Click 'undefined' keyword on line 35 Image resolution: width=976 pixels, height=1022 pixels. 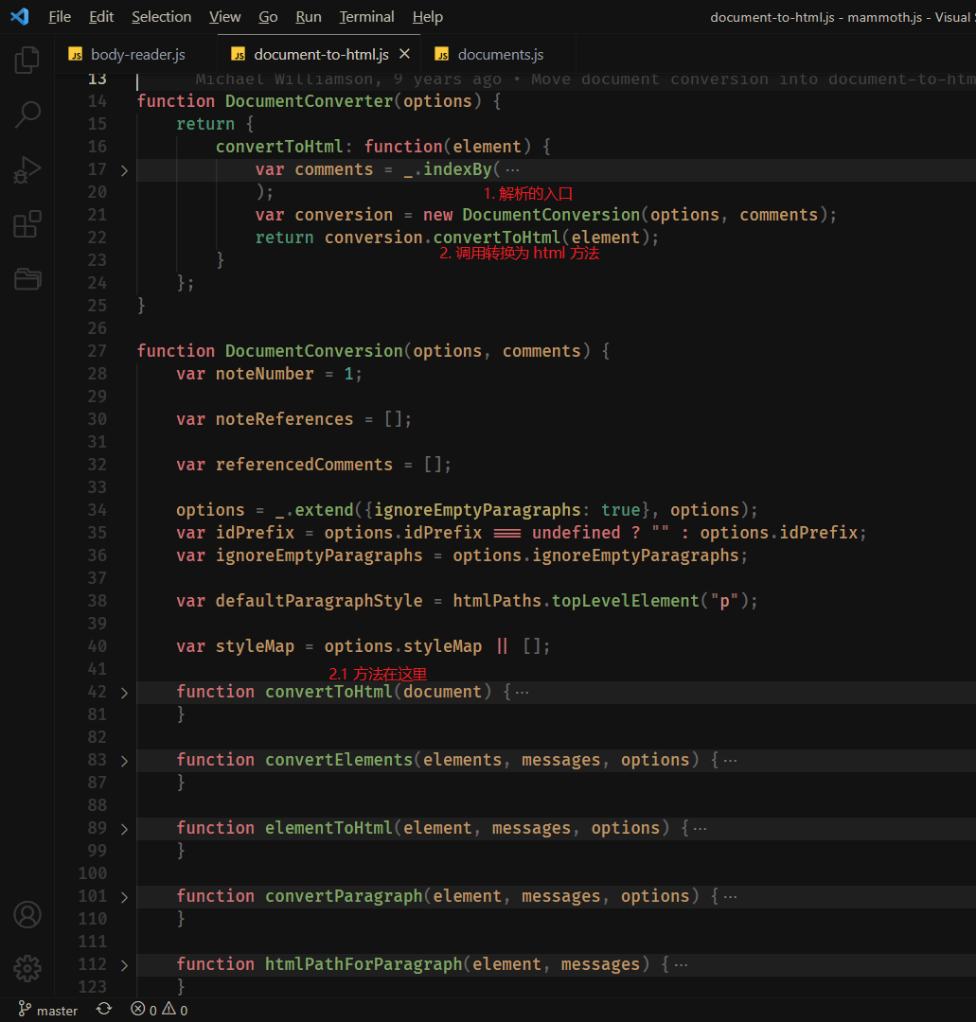[x=576, y=533]
